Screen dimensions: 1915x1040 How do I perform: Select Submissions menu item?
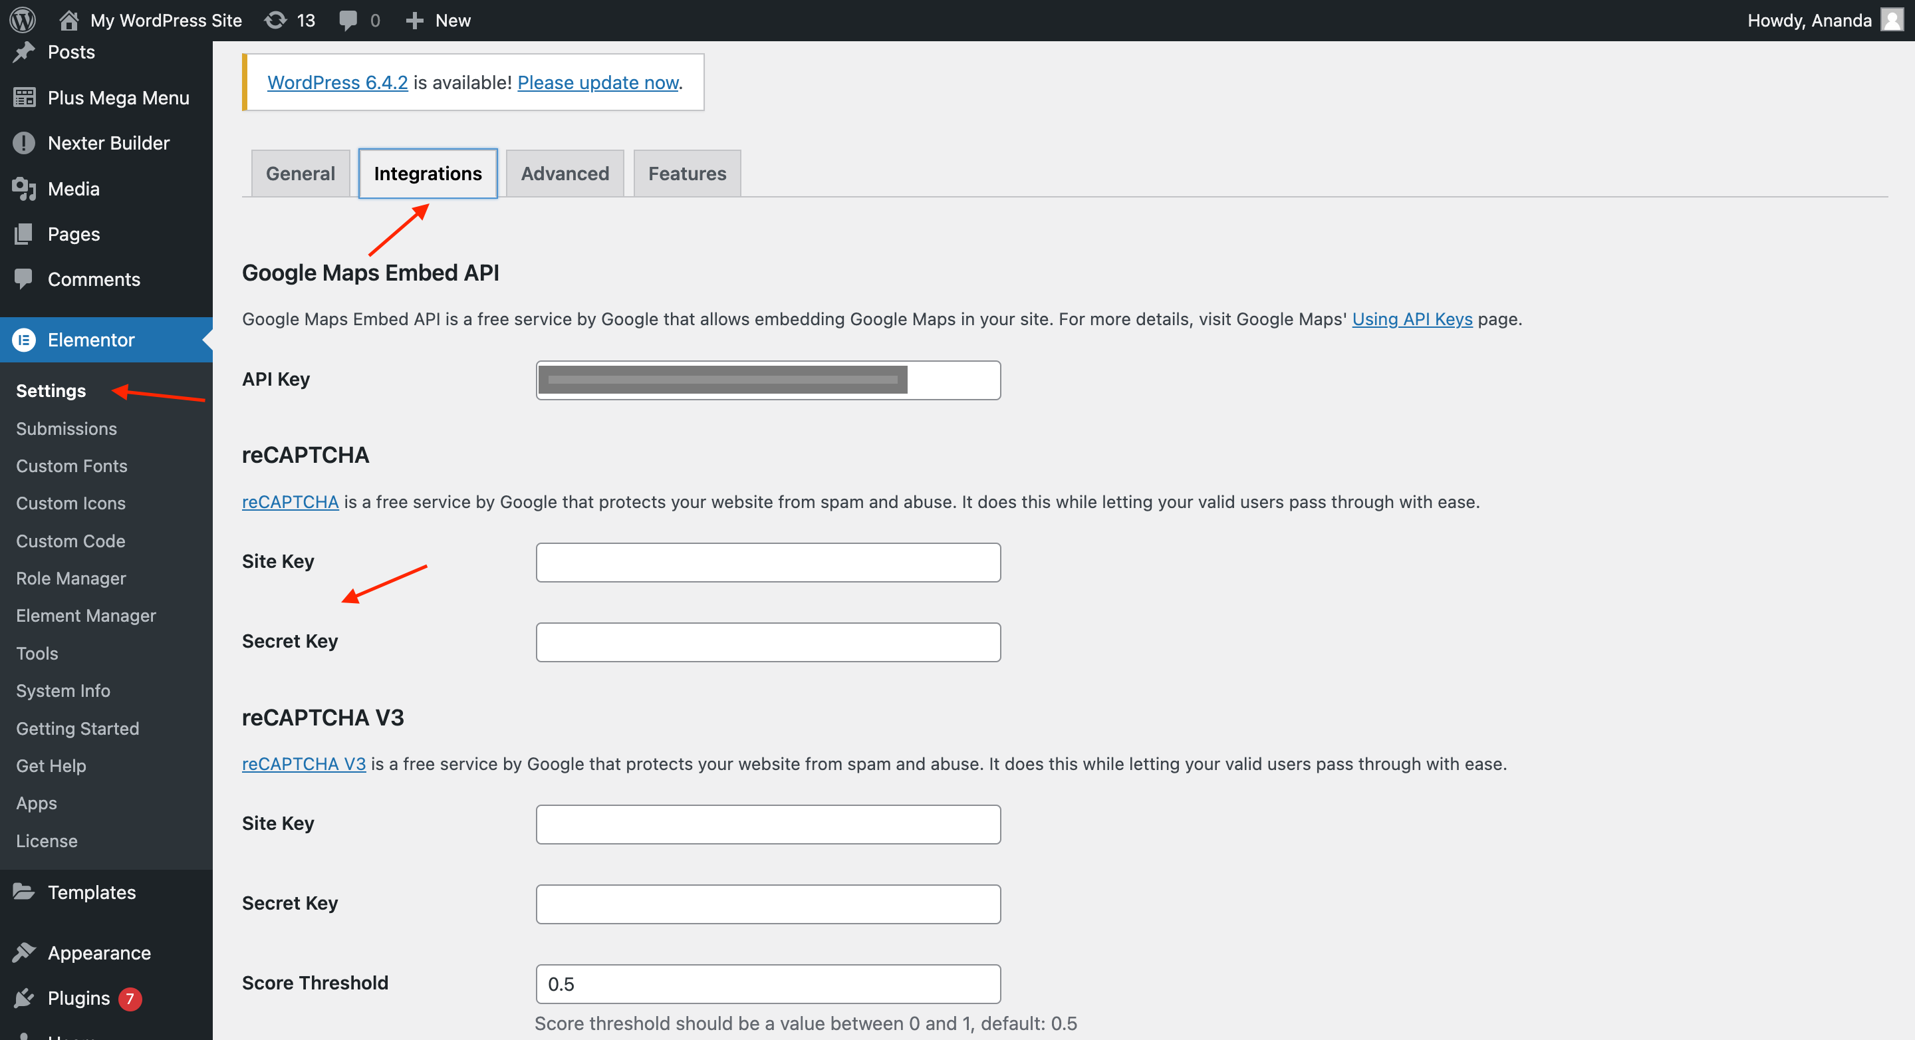(66, 428)
